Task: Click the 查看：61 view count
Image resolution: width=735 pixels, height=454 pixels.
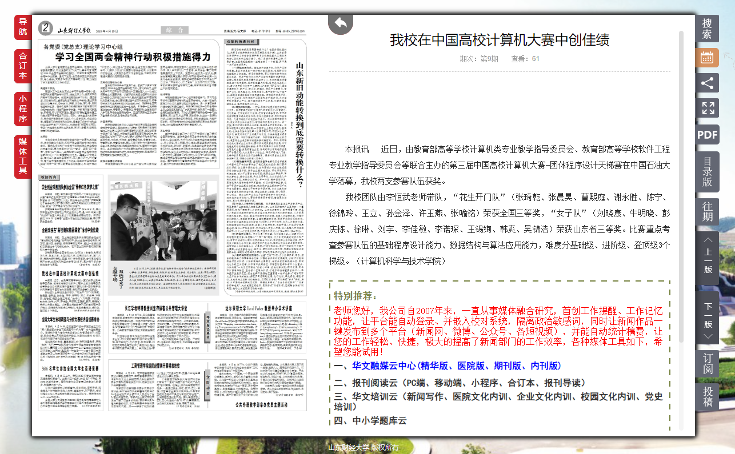Action: (x=525, y=59)
